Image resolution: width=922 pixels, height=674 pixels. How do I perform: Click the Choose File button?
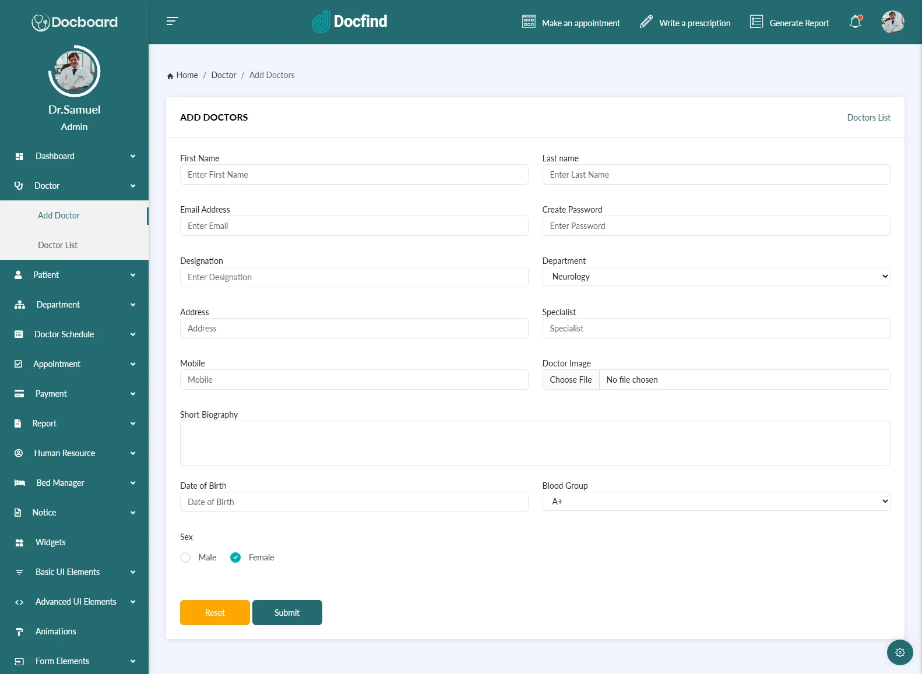571,380
